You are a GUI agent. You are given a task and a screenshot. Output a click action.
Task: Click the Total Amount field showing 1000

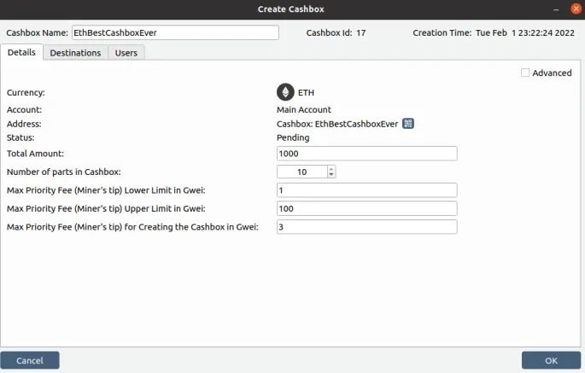(366, 154)
